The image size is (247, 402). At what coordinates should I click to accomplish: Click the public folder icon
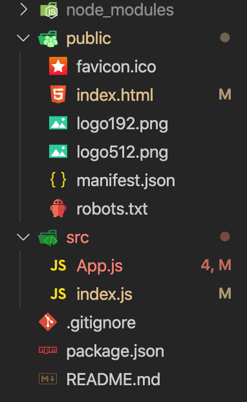(x=48, y=39)
